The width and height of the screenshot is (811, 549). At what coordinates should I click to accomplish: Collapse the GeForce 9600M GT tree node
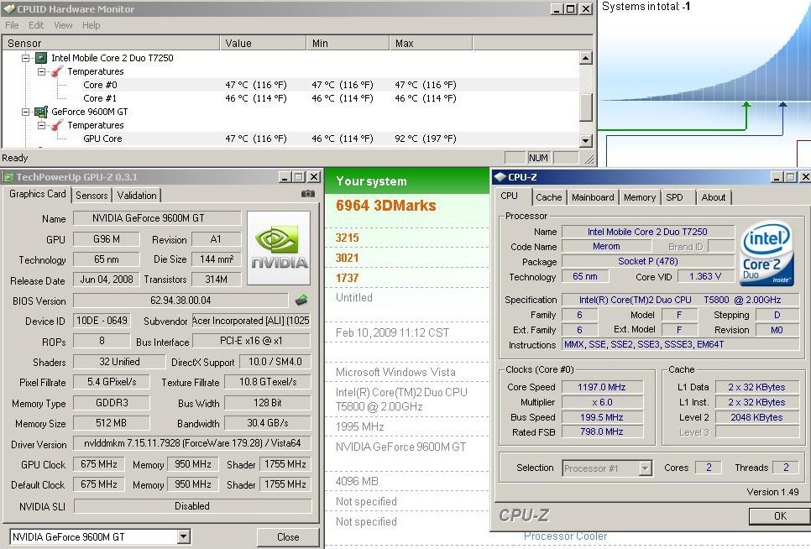(x=25, y=112)
